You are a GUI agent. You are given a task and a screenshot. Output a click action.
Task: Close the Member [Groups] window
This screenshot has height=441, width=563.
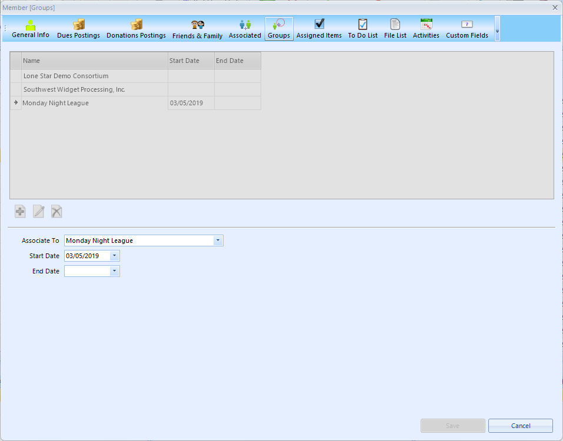[555, 8]
